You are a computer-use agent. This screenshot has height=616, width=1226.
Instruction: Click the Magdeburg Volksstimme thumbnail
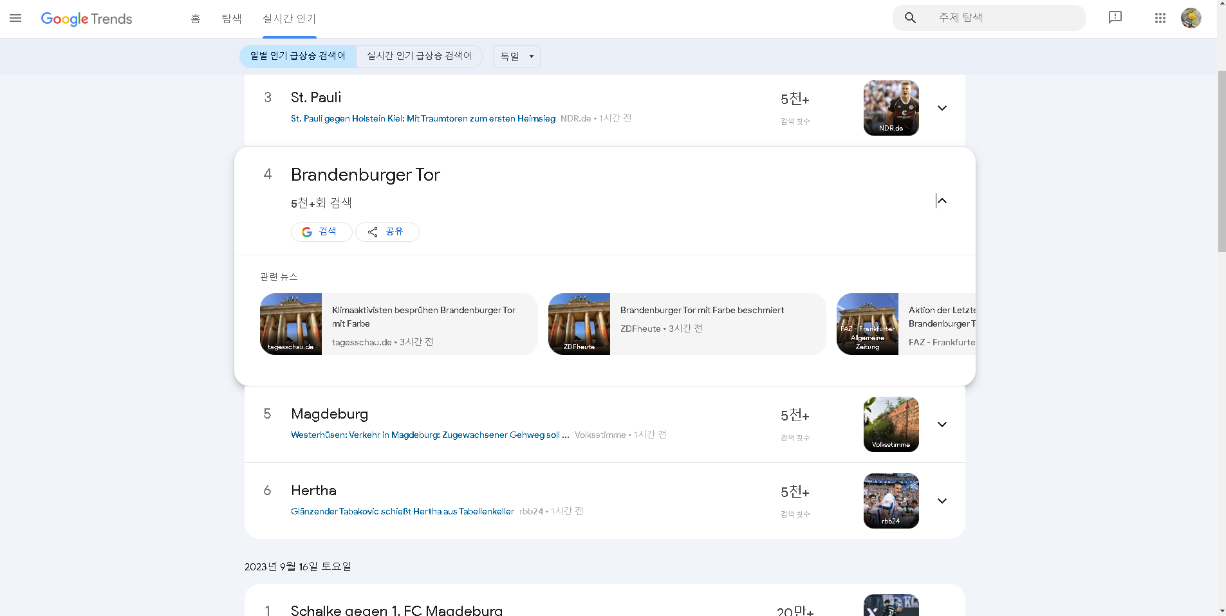pos(891,424)
